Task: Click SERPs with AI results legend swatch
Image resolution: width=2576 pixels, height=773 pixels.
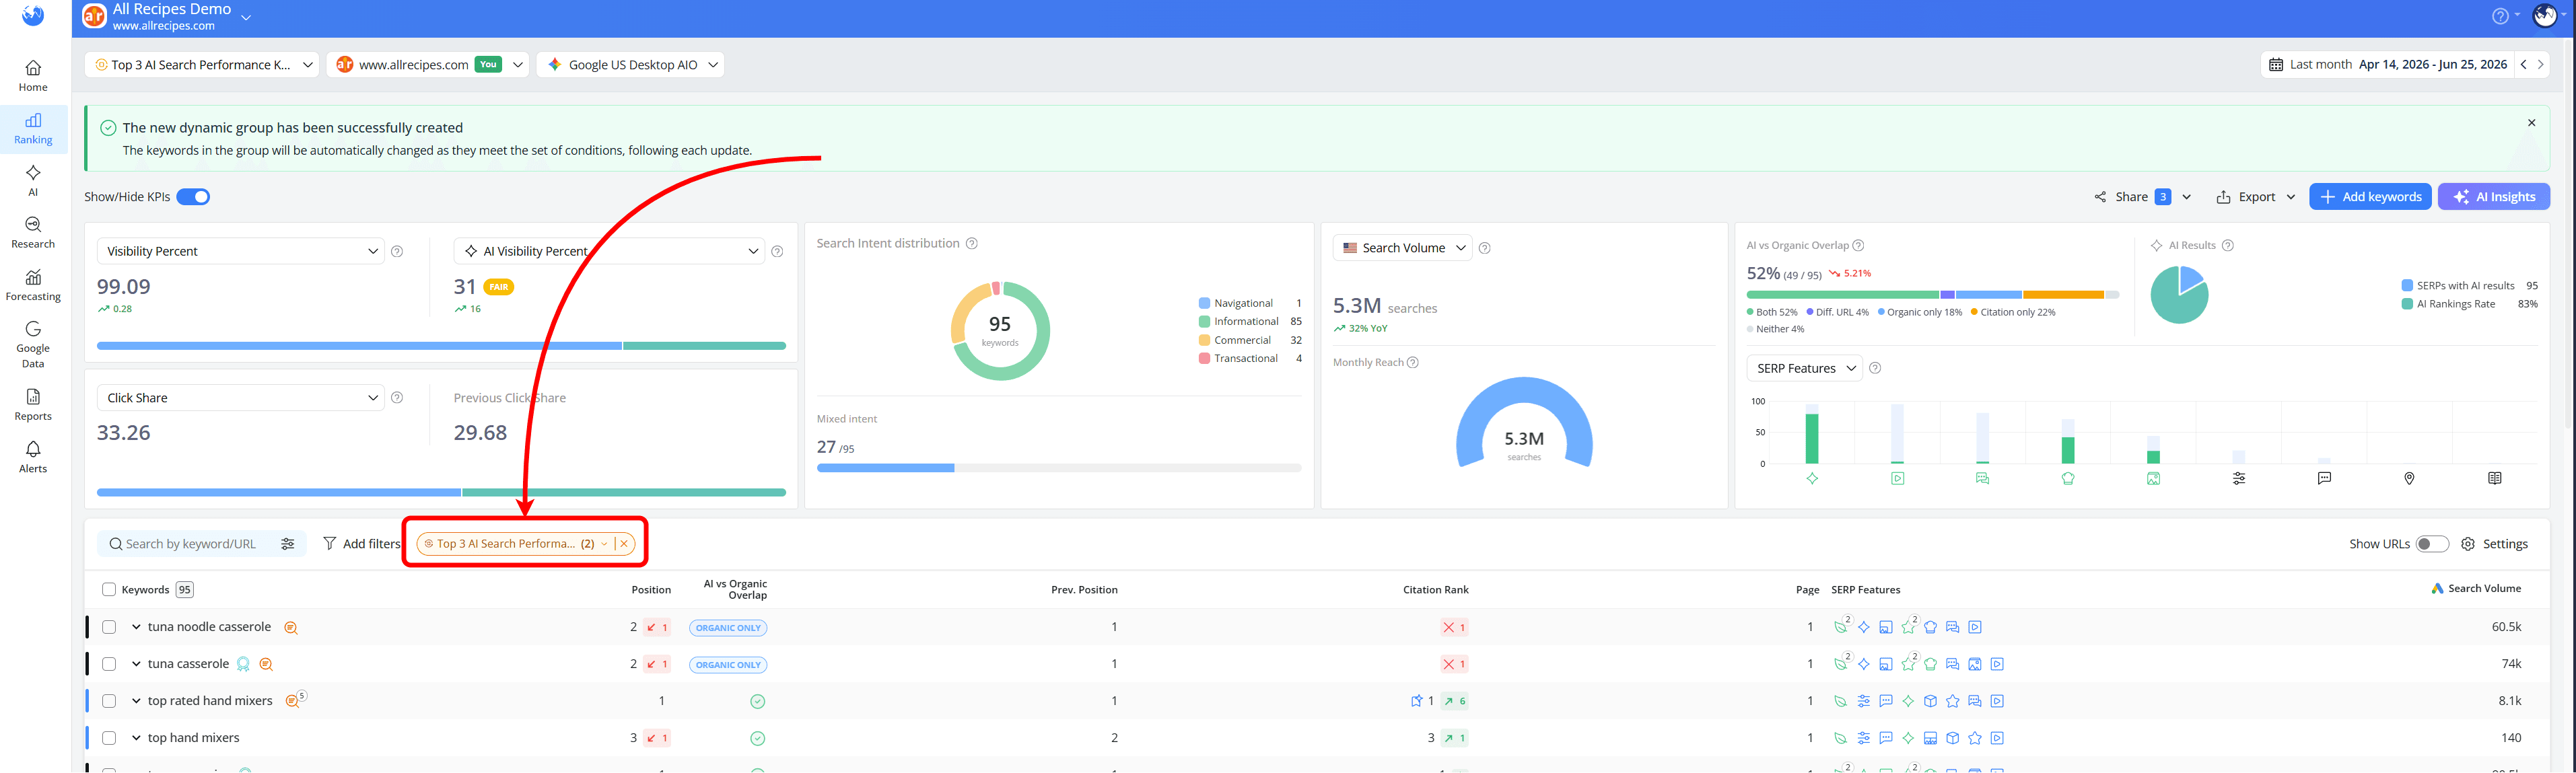Action: pos(2407,286)
